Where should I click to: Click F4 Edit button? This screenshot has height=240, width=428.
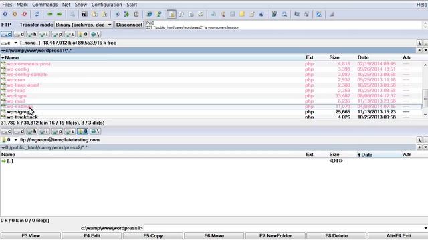coord(92,235)
